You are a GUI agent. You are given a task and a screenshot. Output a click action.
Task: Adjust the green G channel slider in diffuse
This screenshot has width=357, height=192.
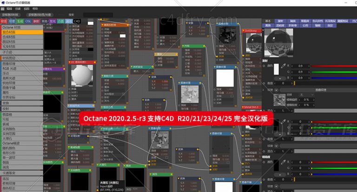[x=334, y=72]
